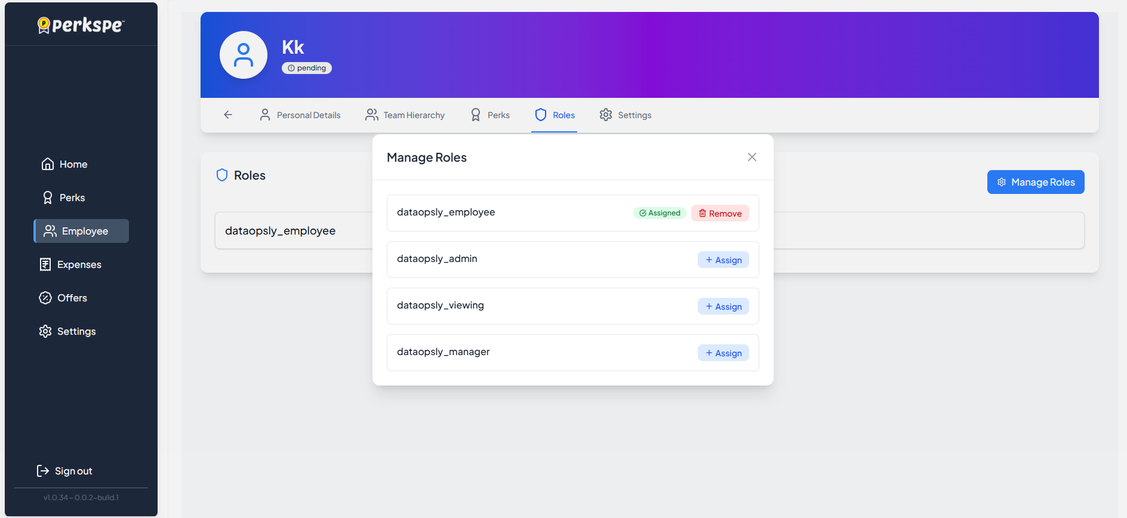Viewport: 1127px width, 518px height.
Task: Open the profile Settings tab
Action: coord(626,115)
